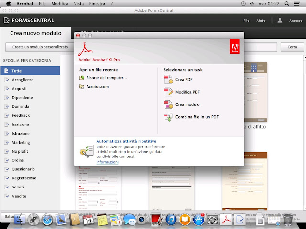Open App Store from the Dock
Screen dimensions: 306x229
[198, 219]
